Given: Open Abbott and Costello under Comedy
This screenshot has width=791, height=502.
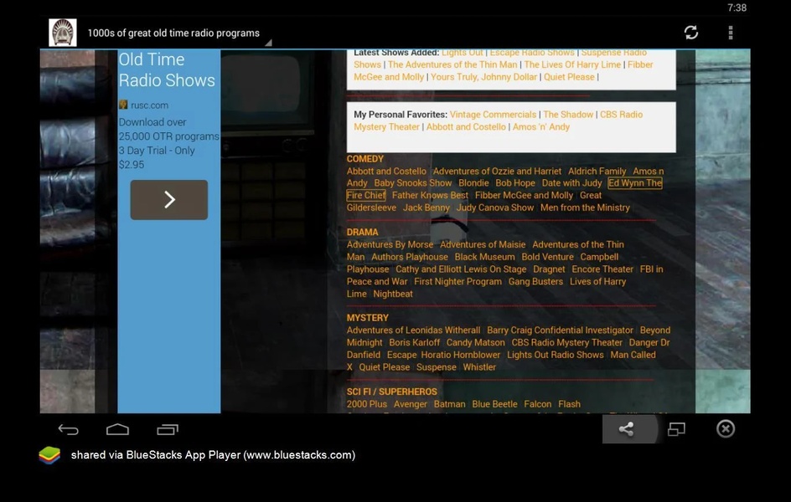Looking at the screenshot, I should point(386,172).
